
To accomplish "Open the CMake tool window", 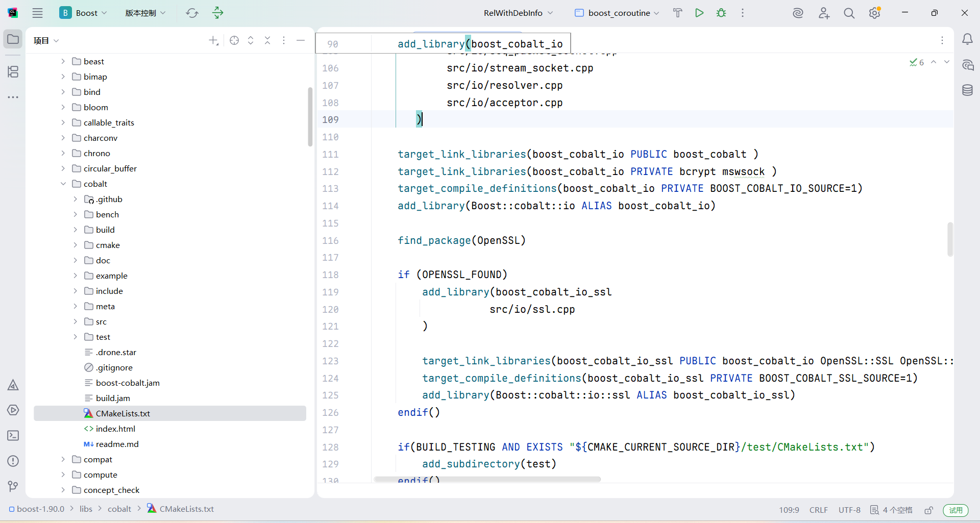I will [13, 385].
